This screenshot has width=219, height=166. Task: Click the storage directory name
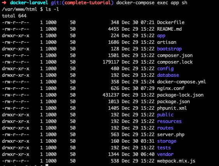pos(166,141)
